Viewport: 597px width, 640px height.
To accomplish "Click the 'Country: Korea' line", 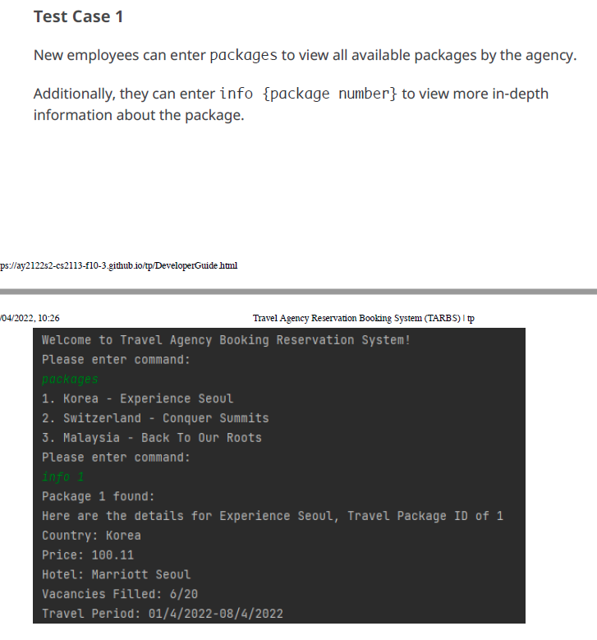I will (91, 536).
